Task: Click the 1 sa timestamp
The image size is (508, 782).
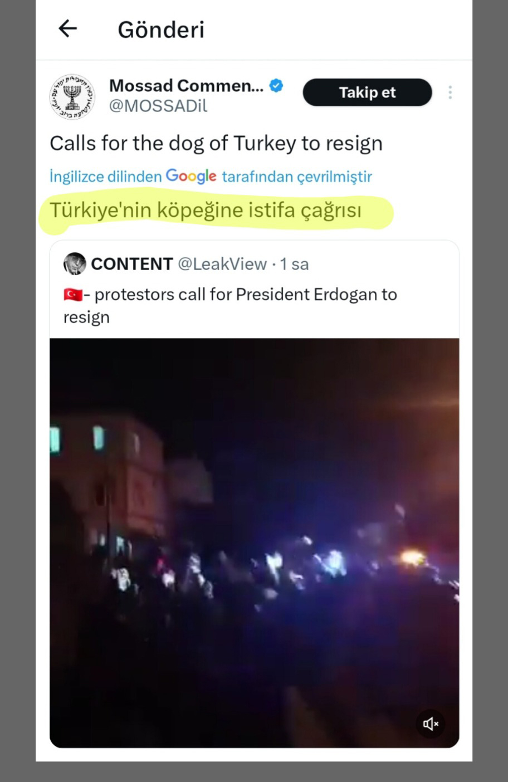Action: pyautogui.click(x=294, y=264)
